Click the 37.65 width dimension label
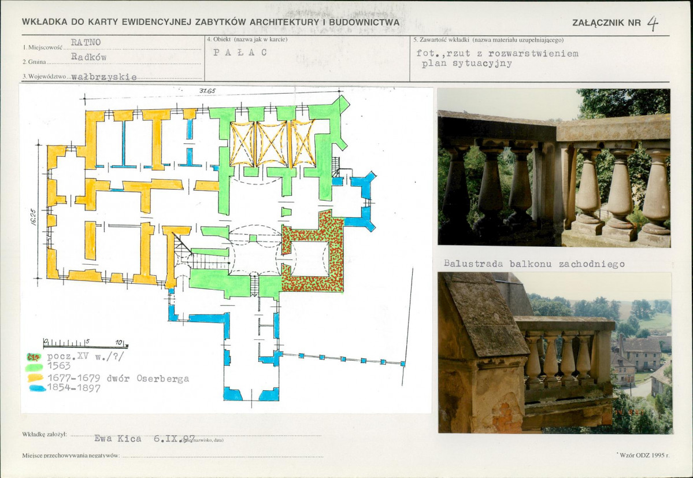Screen dimensions: 693x478 (207, 91)
